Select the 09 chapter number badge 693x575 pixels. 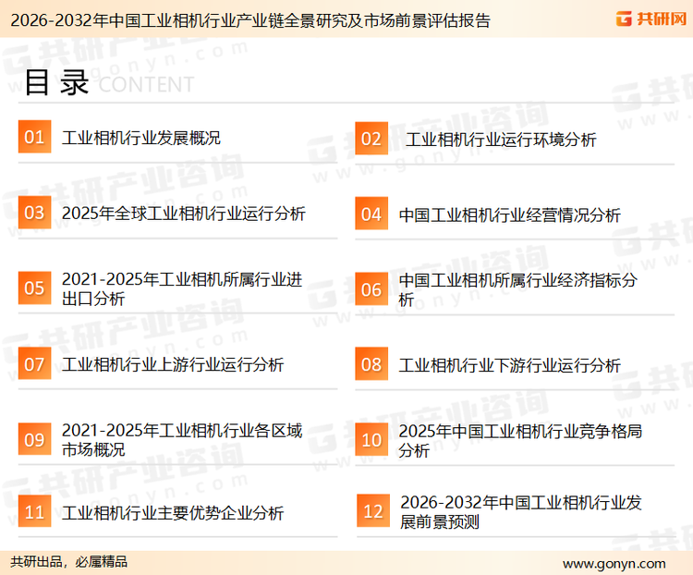click(x=34, y=440)
